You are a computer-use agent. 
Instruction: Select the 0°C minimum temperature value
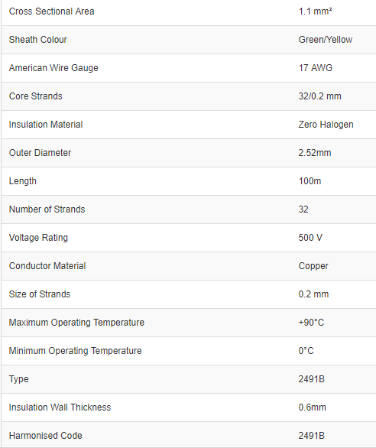pos(306,351)
